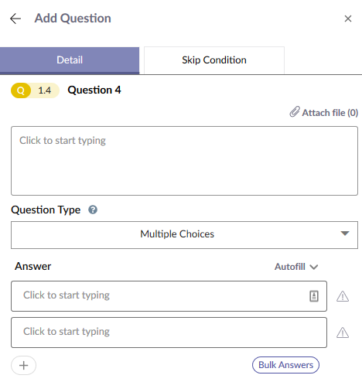Click the second answer's warning triangle icon
This screenshot has width=362, height=382.
point(343,333)
